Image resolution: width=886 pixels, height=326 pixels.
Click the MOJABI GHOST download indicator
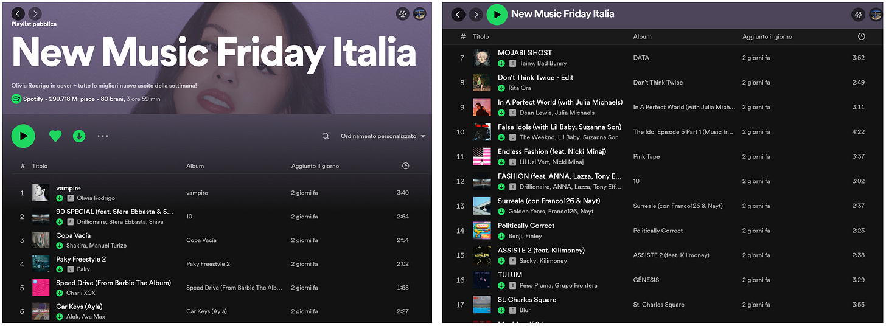tap(501, 63)
